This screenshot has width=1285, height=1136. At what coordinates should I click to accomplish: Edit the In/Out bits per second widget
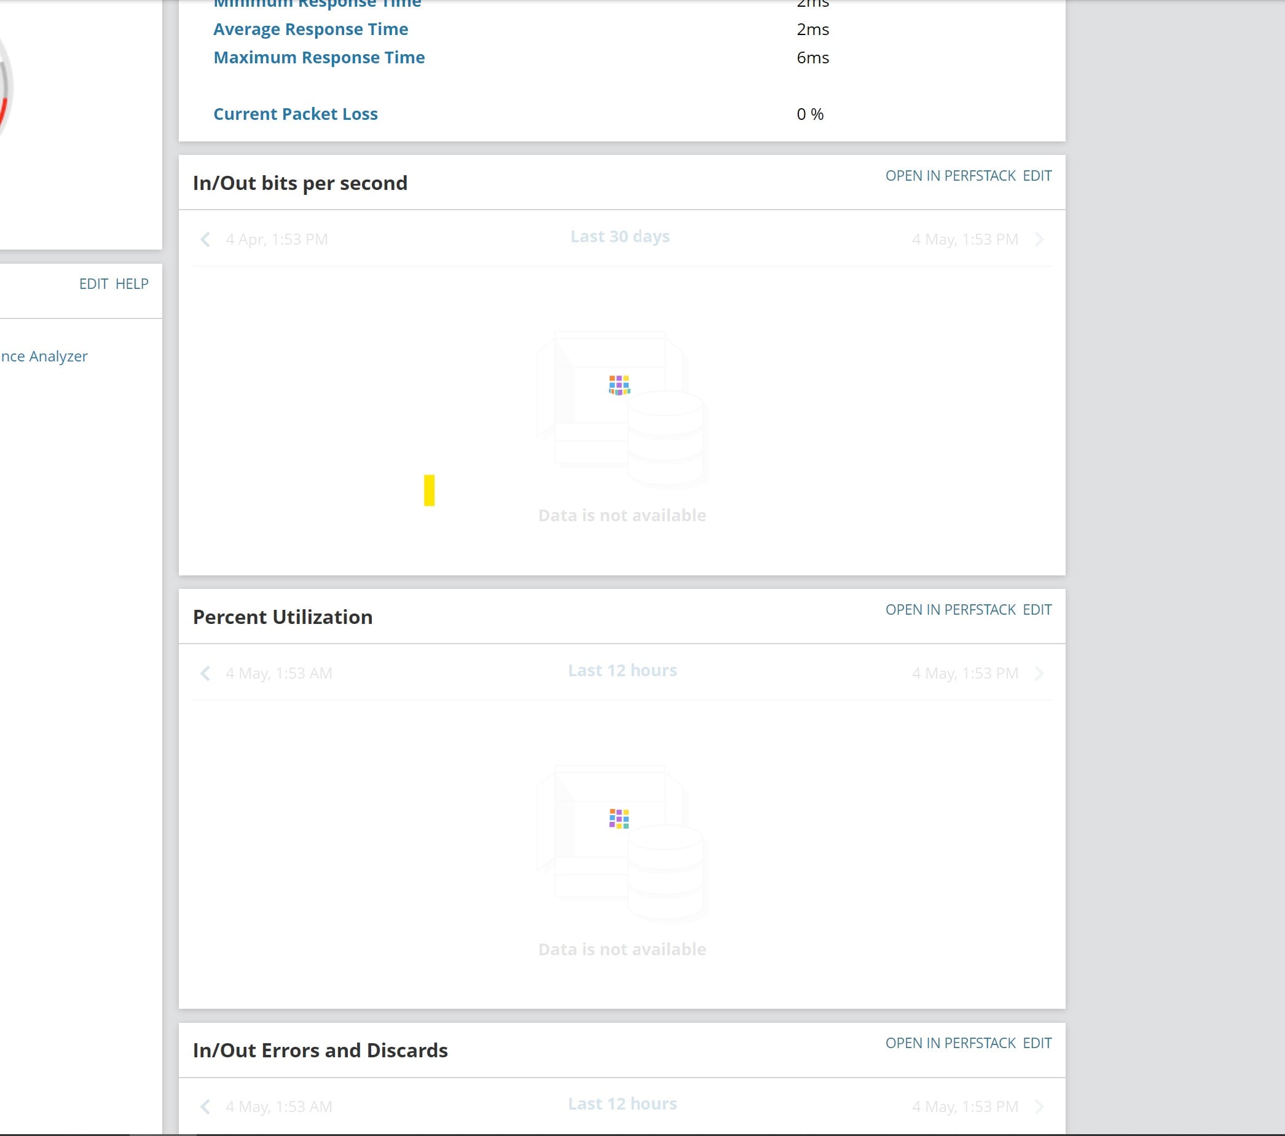(1037, 175)
